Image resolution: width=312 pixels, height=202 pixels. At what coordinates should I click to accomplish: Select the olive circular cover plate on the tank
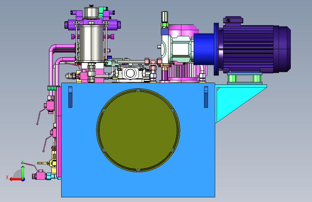138,130
